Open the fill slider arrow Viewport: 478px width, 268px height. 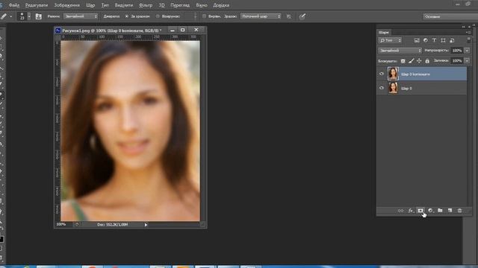point(467,61)
